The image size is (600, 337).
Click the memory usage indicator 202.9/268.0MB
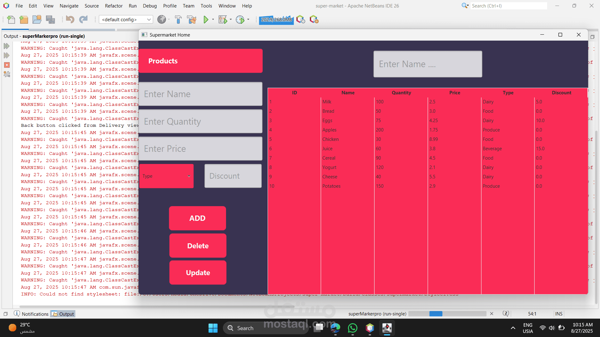click(276, 20)
